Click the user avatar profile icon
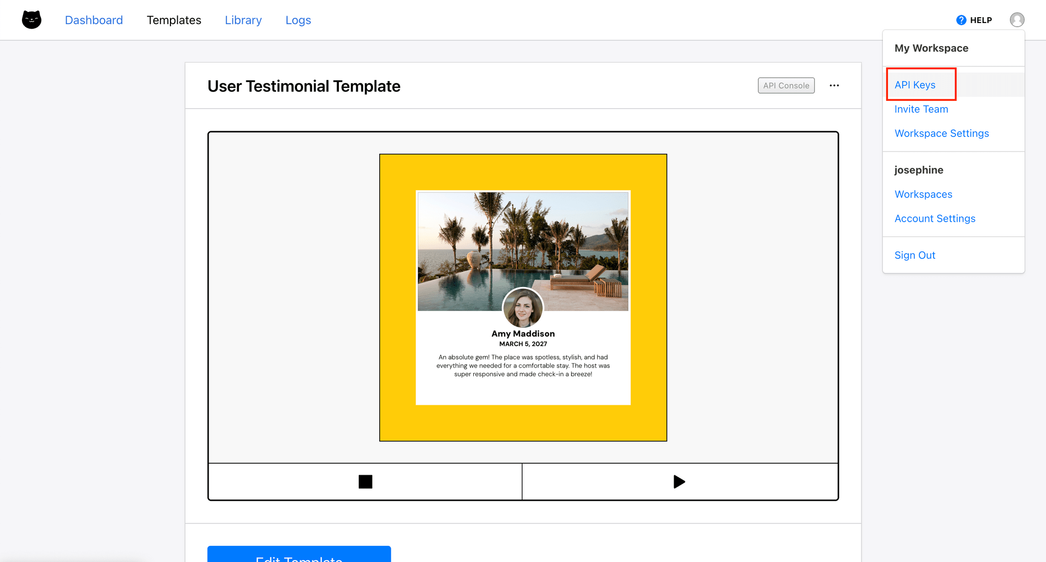The height and width of the screenshot is (562, 1046). point(1017,20)
